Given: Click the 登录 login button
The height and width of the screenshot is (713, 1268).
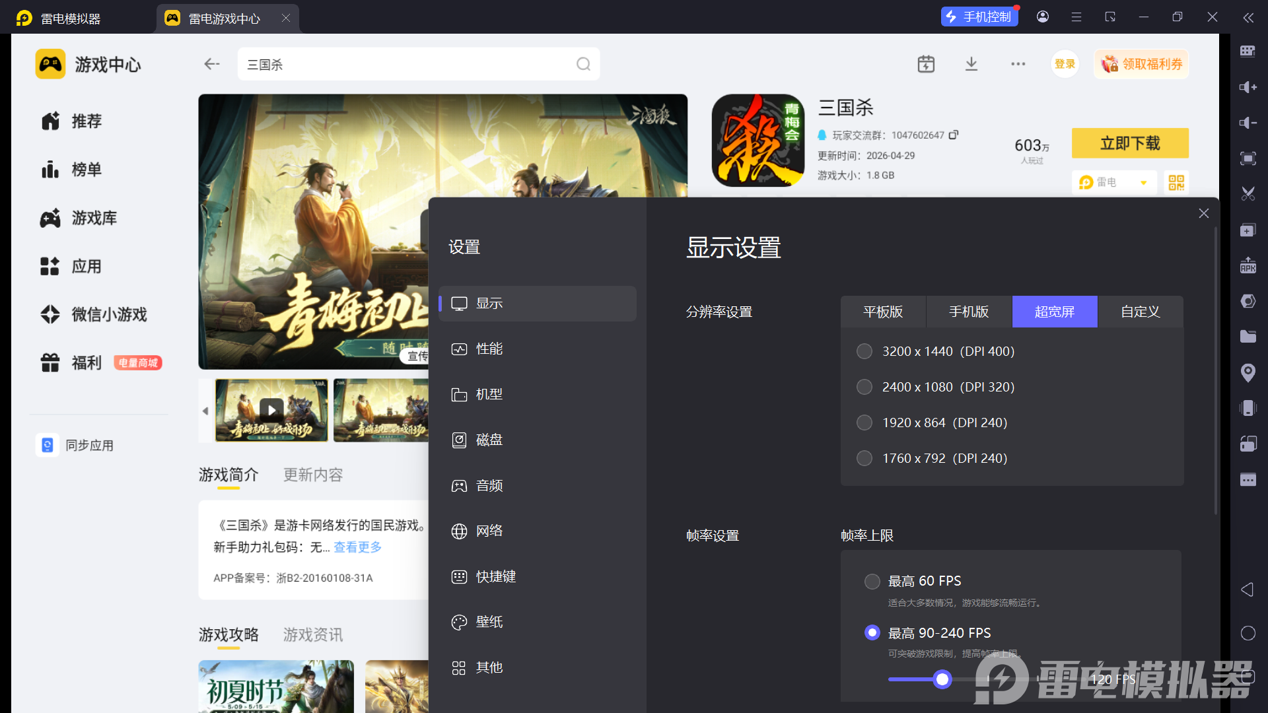Looking at the screenshot, I should tap(1065, 64).
